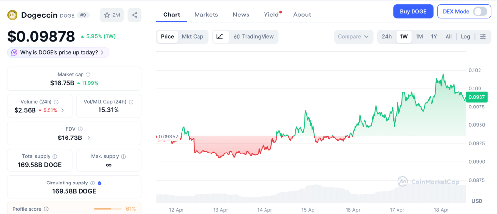Open the TradingView chart option
The image size is (497, 214).
[253, 37]
